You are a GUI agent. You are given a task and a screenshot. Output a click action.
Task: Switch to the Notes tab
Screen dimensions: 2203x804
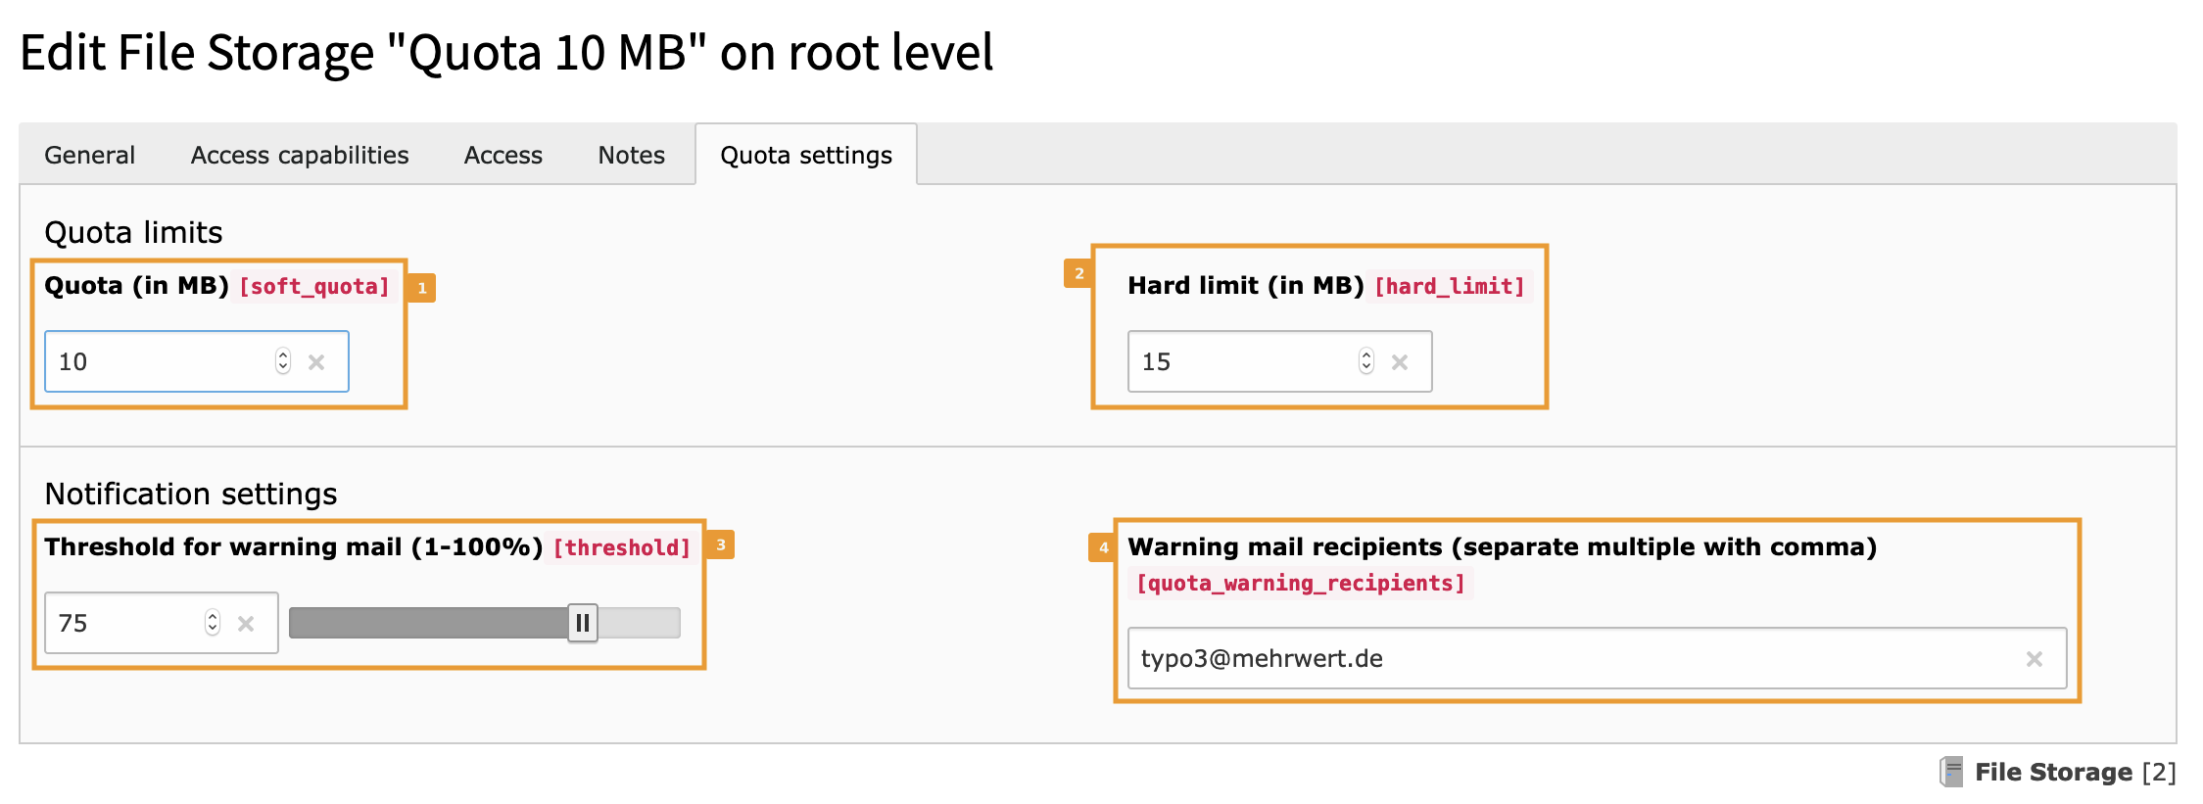(x=632, y=155)
